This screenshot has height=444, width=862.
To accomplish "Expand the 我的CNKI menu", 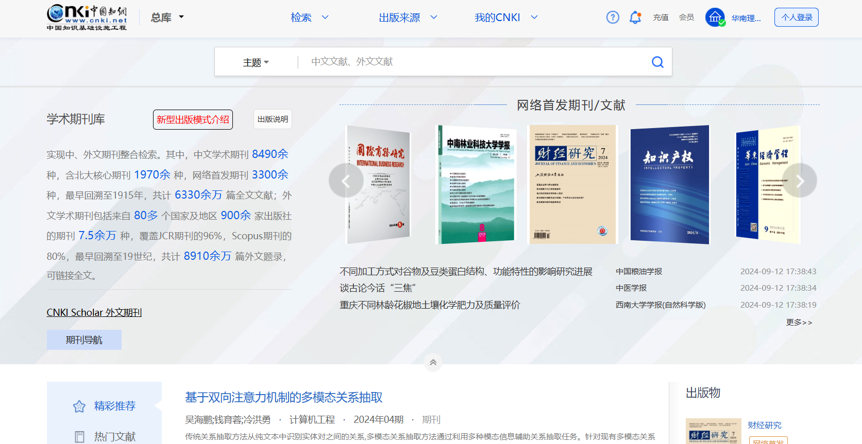I will coord(506,17).
